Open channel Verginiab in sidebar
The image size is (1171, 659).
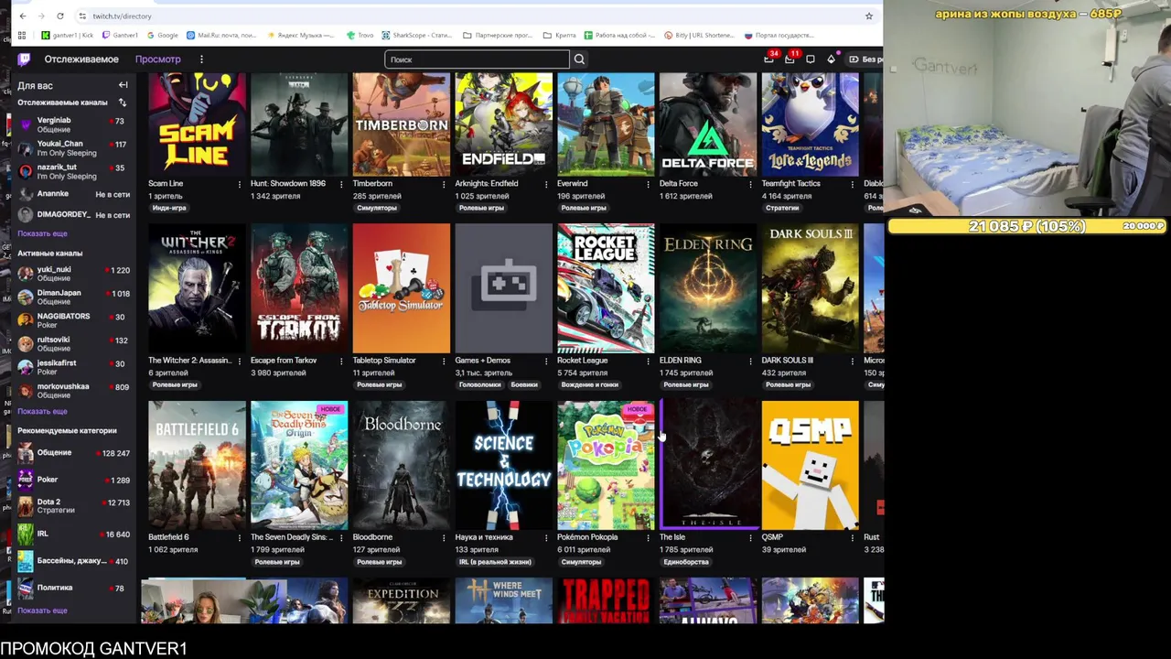71,124
